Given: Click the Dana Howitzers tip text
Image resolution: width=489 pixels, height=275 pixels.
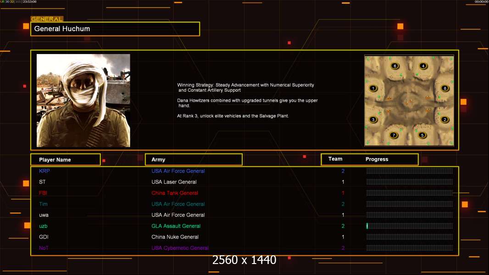Looking at the screenshot, I should click(x=247, y=103).
